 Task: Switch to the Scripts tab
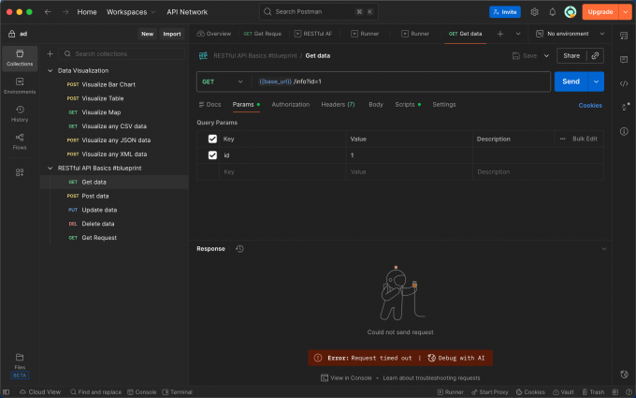(408, 104)
